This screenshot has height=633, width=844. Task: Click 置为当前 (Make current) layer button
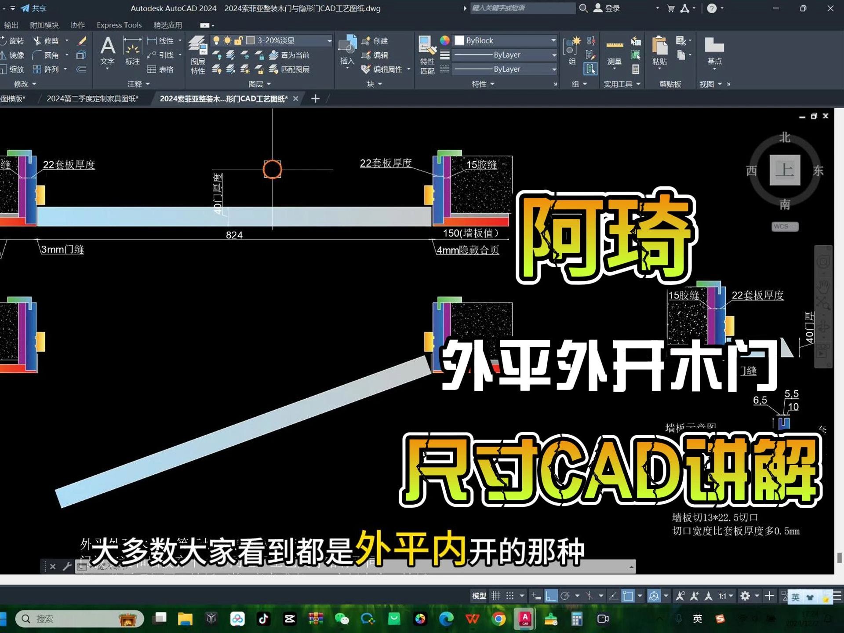click(x=289, y=55)
